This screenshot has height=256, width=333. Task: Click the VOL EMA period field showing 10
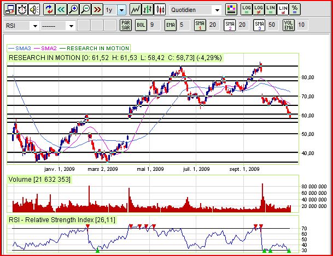click(302, 25)
